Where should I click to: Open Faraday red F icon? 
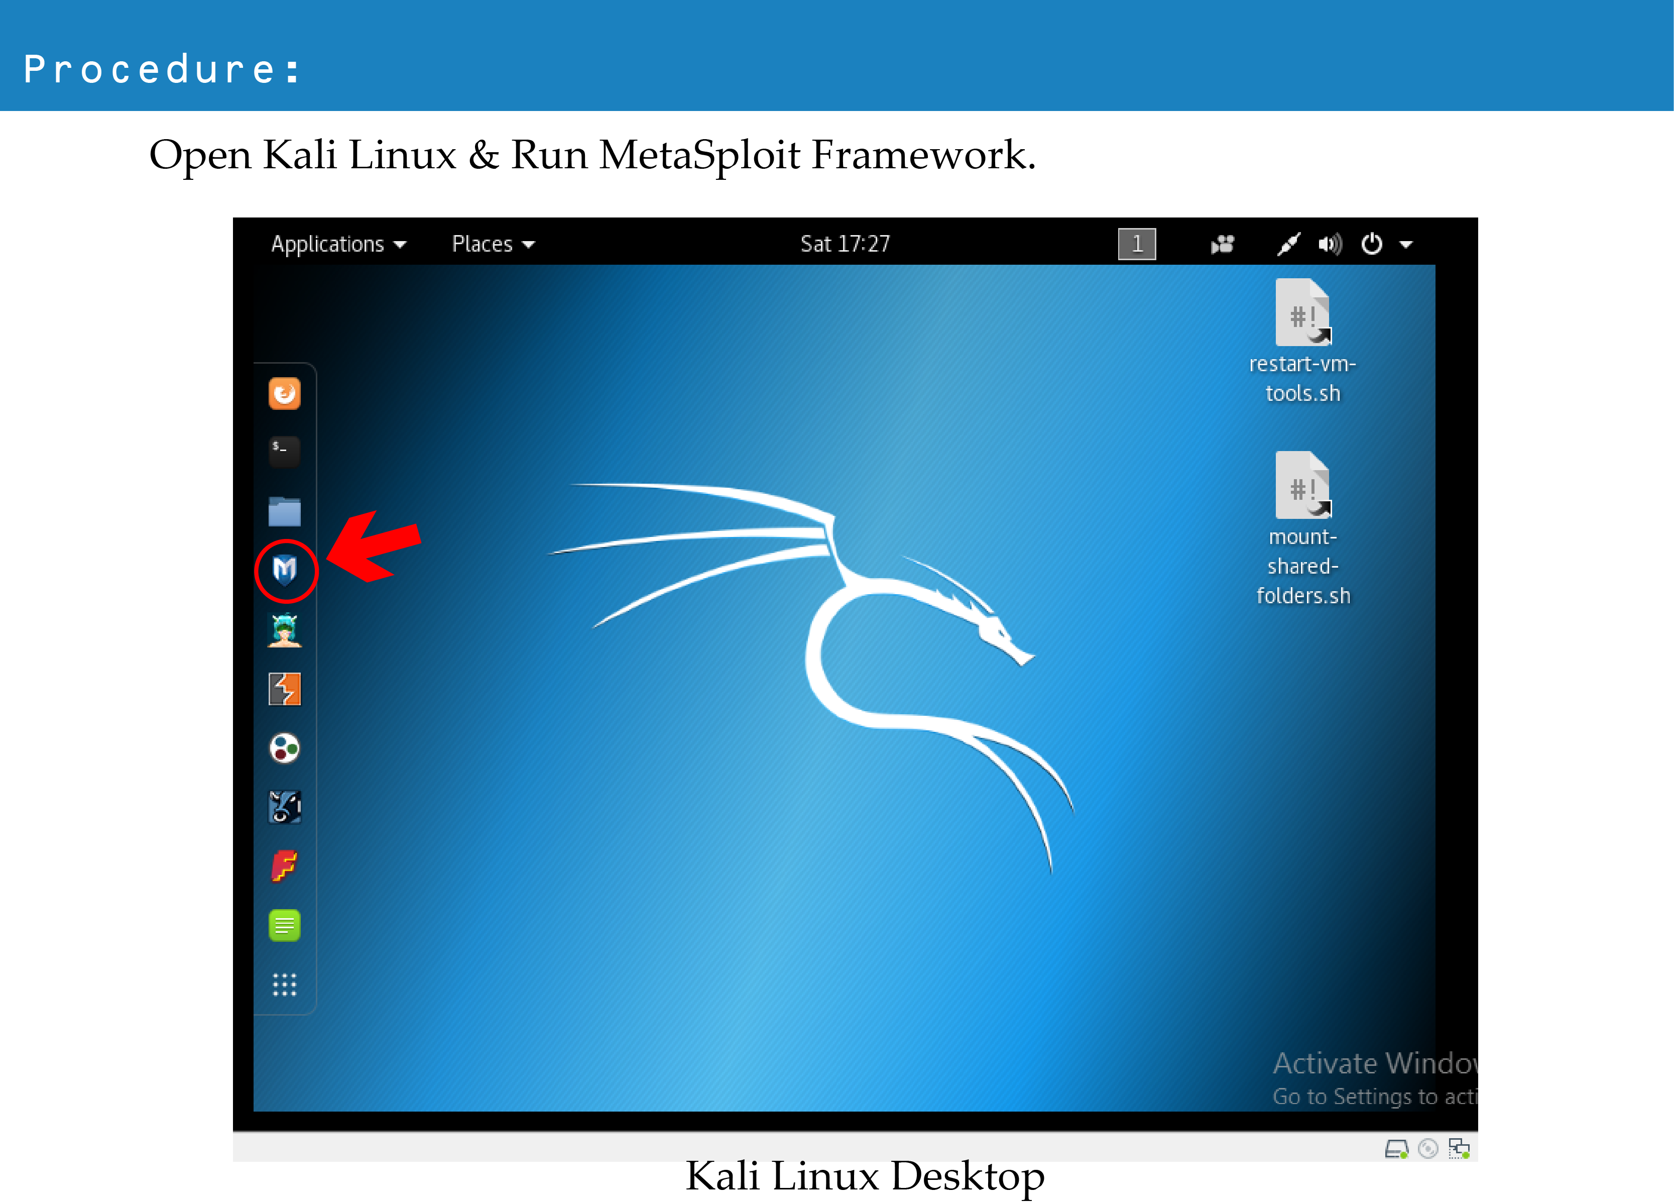(284, 866)
